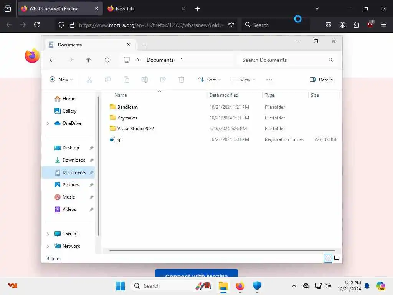Open Firefox account icon
This screenshot has width=393, height=295.
pos(342,25)
